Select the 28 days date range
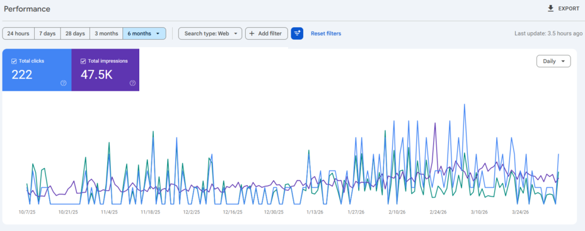This screenshot has height=231, width=585. [x=75, y=33]
